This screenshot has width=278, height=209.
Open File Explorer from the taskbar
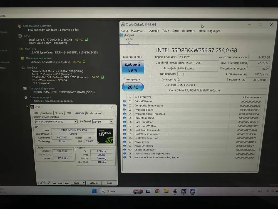166,191
